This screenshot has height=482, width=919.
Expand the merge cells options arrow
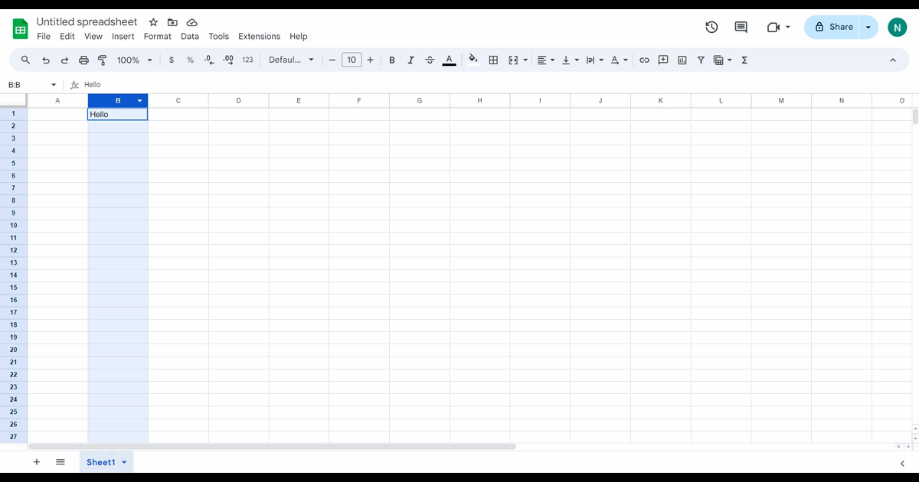tap(525, 60)
